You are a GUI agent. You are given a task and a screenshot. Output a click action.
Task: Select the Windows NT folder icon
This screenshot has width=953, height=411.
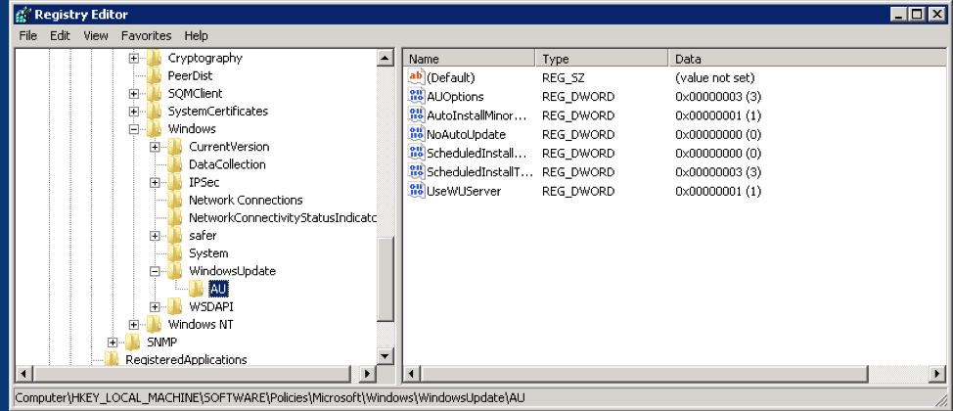tap(155, 324)
